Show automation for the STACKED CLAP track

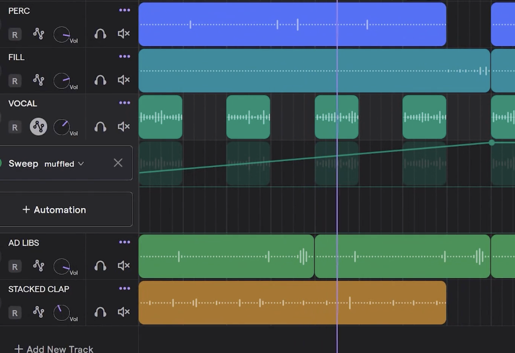(x=39, y=312)
